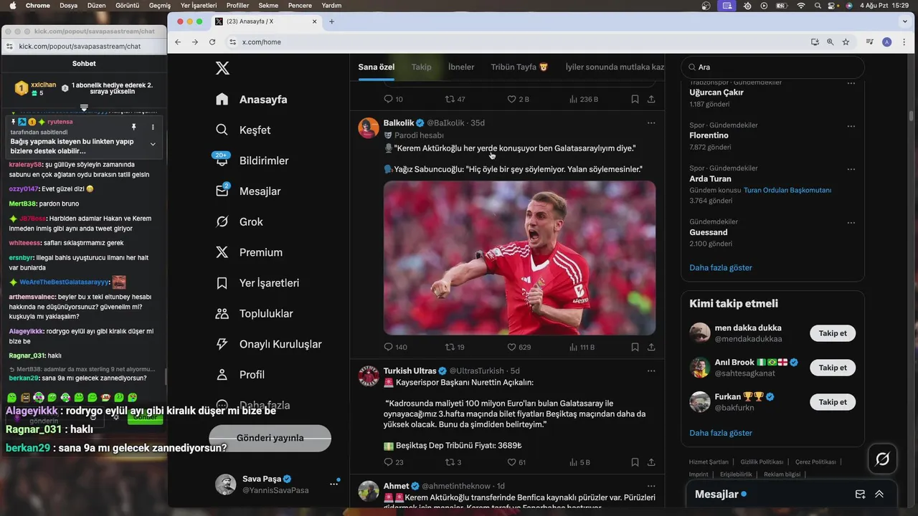This screenshot has width=918, height=516.
Task: Select Sana özel tab
Action: coord(377,67)
